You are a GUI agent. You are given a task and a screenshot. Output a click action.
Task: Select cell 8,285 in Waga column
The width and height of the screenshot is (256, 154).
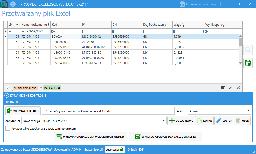187,42
